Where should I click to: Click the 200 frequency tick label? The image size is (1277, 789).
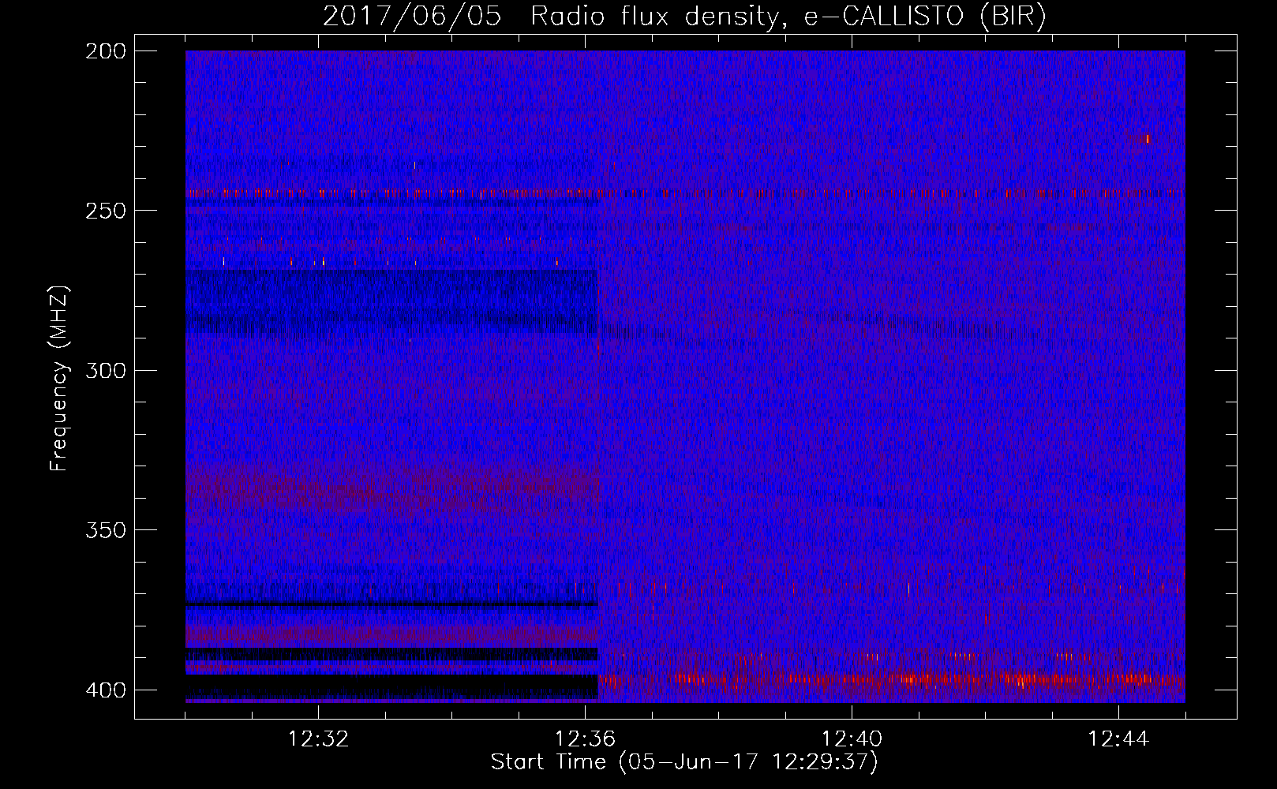coord(106,51)
